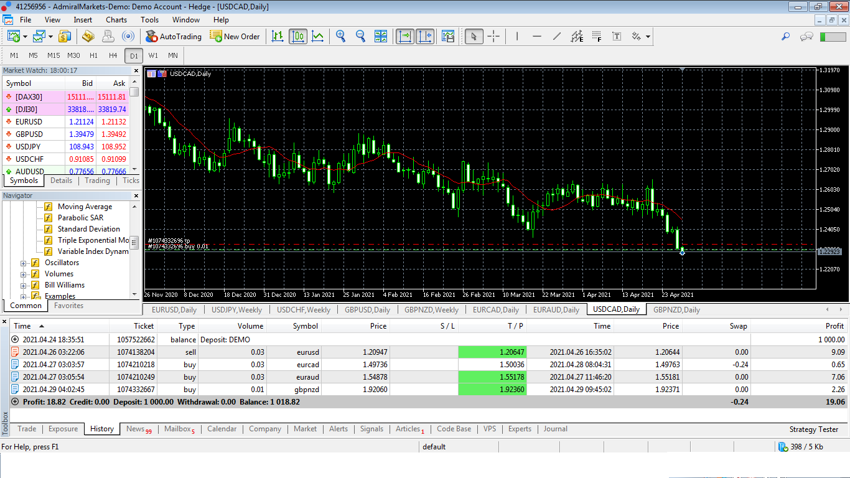Click the search magnifier icon at top right
Viewport: 850px width, 478px height.
click(x=786, y=37)
